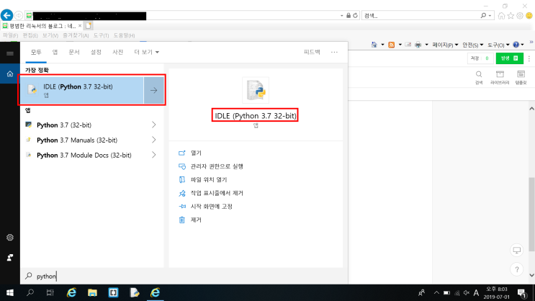Viewport: 535px width, 301px height.
Task: Open the hamburger menu in search sidebar
Action: [10, 53]
